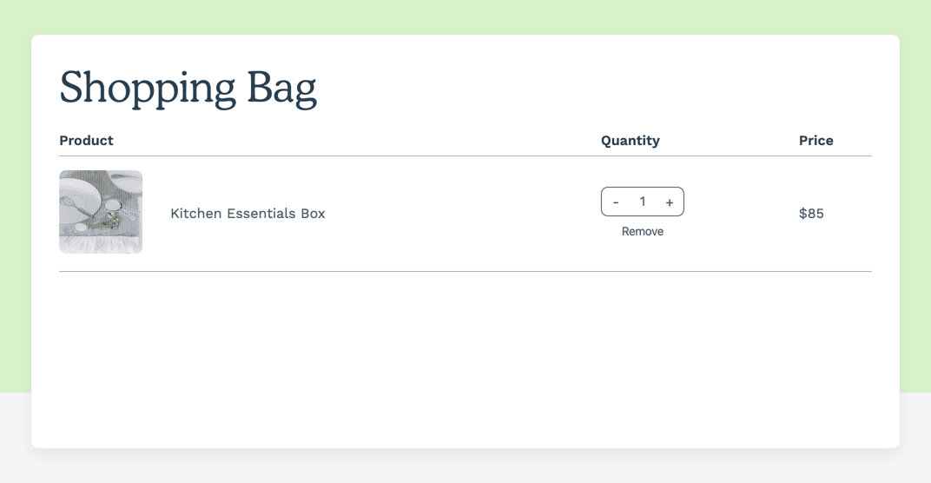Image resolution: width=931 pixels, height=483 pixels.
Task: Click the Product column header
Action: 86,141
